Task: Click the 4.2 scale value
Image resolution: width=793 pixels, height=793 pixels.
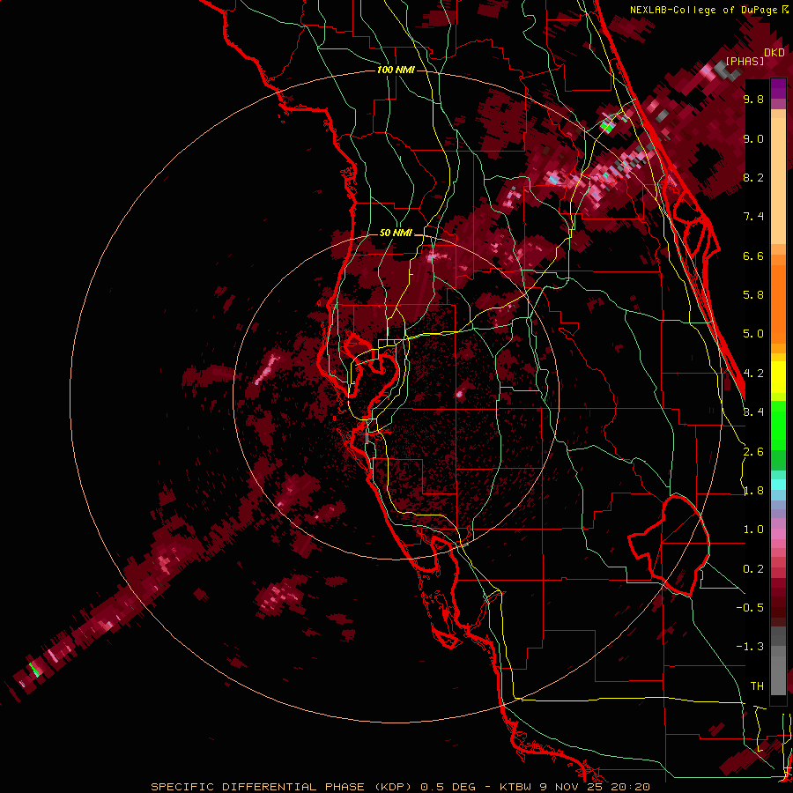Action: pyautogui.click(x=753, y=374)
